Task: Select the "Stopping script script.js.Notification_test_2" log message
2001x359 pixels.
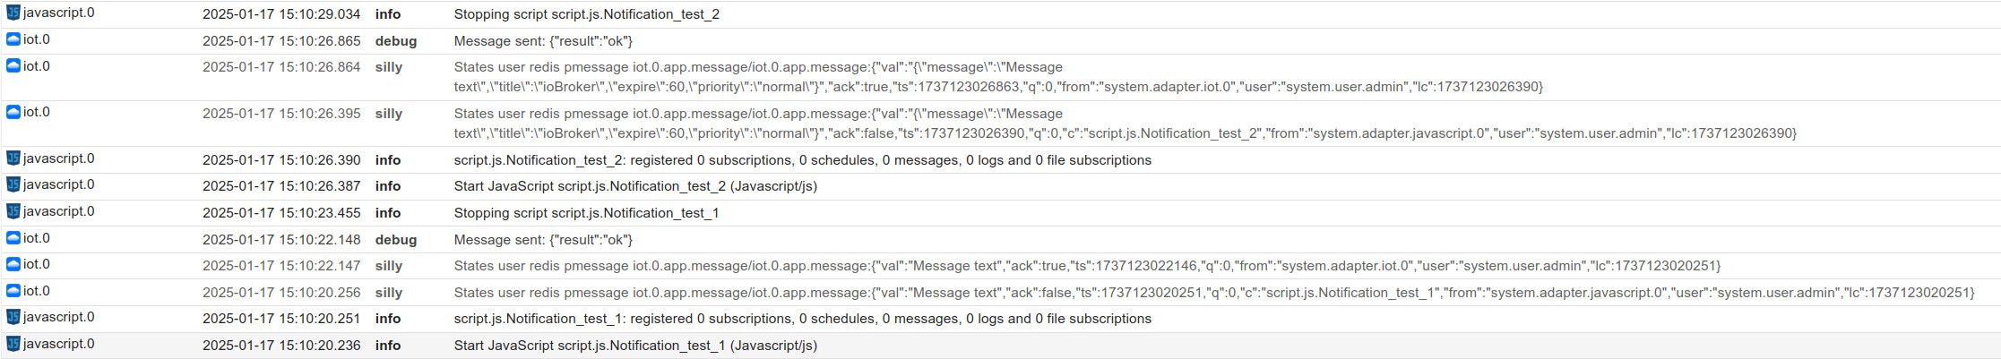Action: 586,14
